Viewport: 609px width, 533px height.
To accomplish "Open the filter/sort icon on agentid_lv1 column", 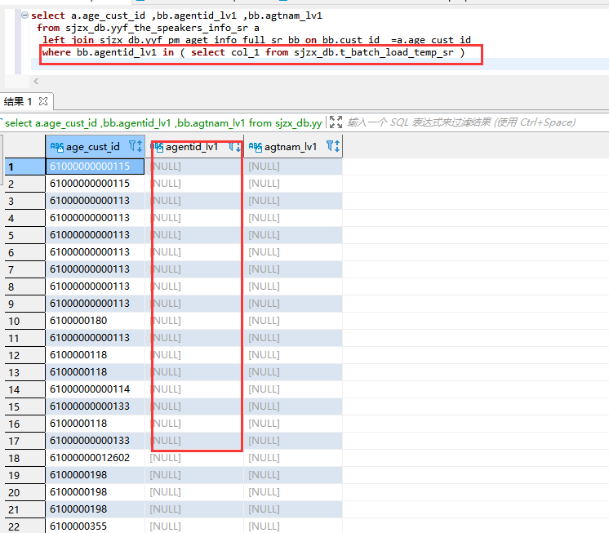I will pos(234,147).
